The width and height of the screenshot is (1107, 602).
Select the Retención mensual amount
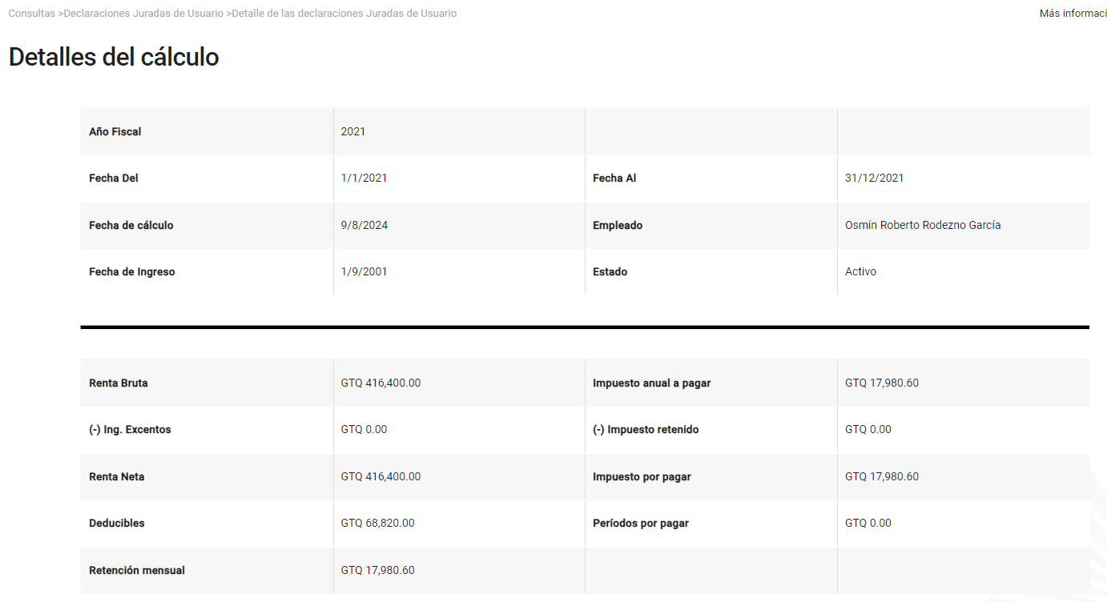[377, 570]
